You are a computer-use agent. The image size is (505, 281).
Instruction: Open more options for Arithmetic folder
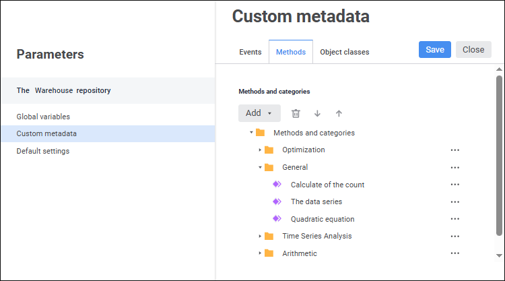click(x=455, y=253)
